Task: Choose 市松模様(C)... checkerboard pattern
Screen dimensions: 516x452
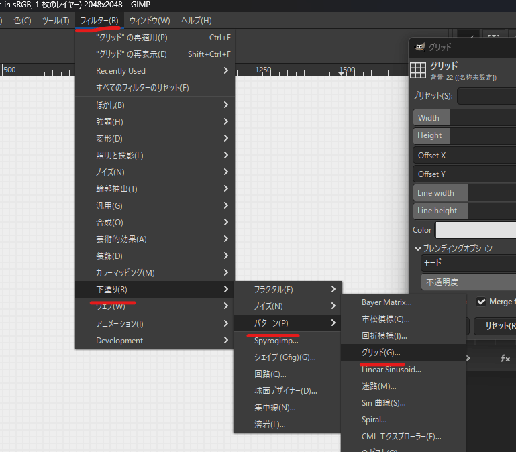Action: tap(385, 319)
